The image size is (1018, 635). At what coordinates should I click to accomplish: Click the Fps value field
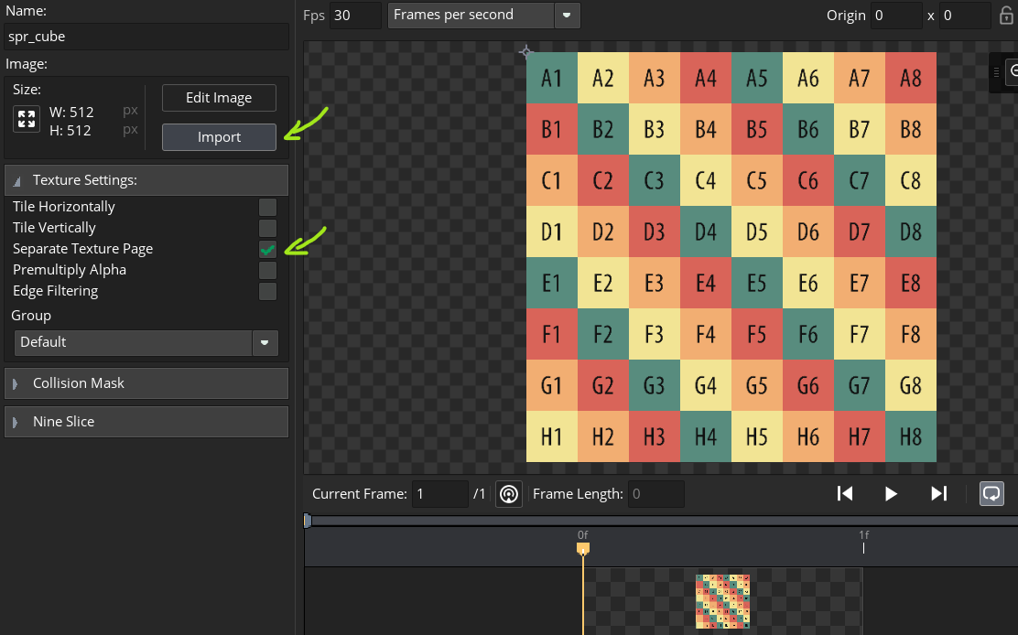click(355, 15)
